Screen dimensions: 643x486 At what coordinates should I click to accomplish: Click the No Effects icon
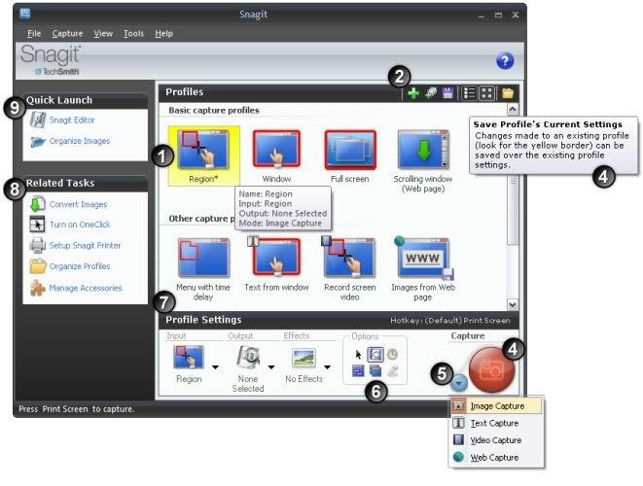coord(304,358)
